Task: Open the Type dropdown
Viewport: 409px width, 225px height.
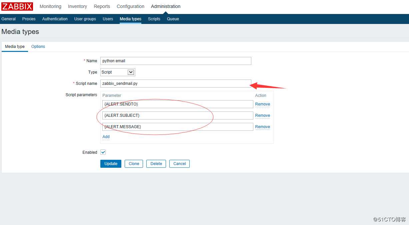Action: pos(118,72)
